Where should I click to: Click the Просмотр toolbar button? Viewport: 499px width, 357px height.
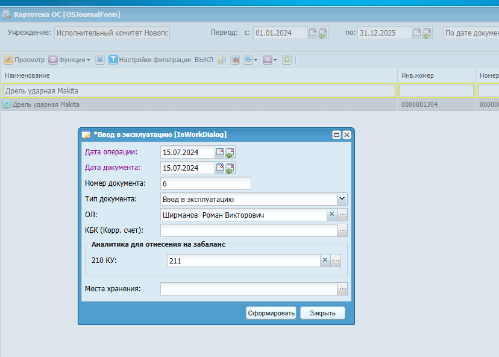point(24,60)
